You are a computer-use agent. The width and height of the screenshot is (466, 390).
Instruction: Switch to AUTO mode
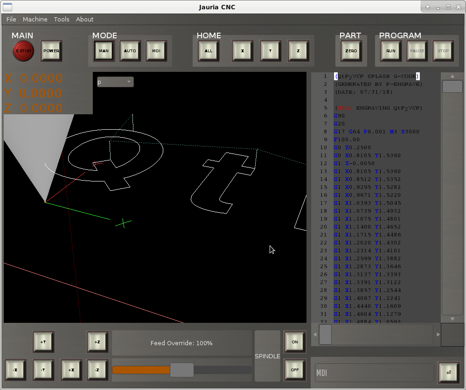[130, 51]
